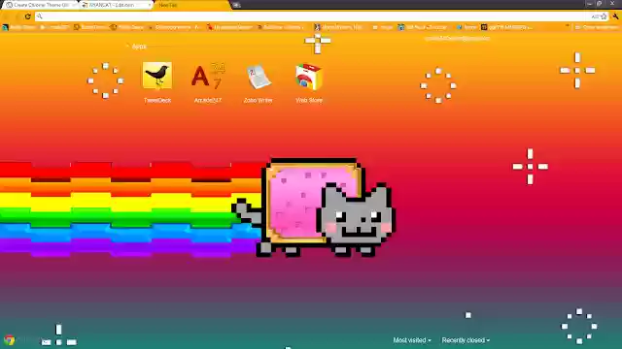Close the NYANCAT tab
This screenshot has height=349, width=622.
point(150,5)
